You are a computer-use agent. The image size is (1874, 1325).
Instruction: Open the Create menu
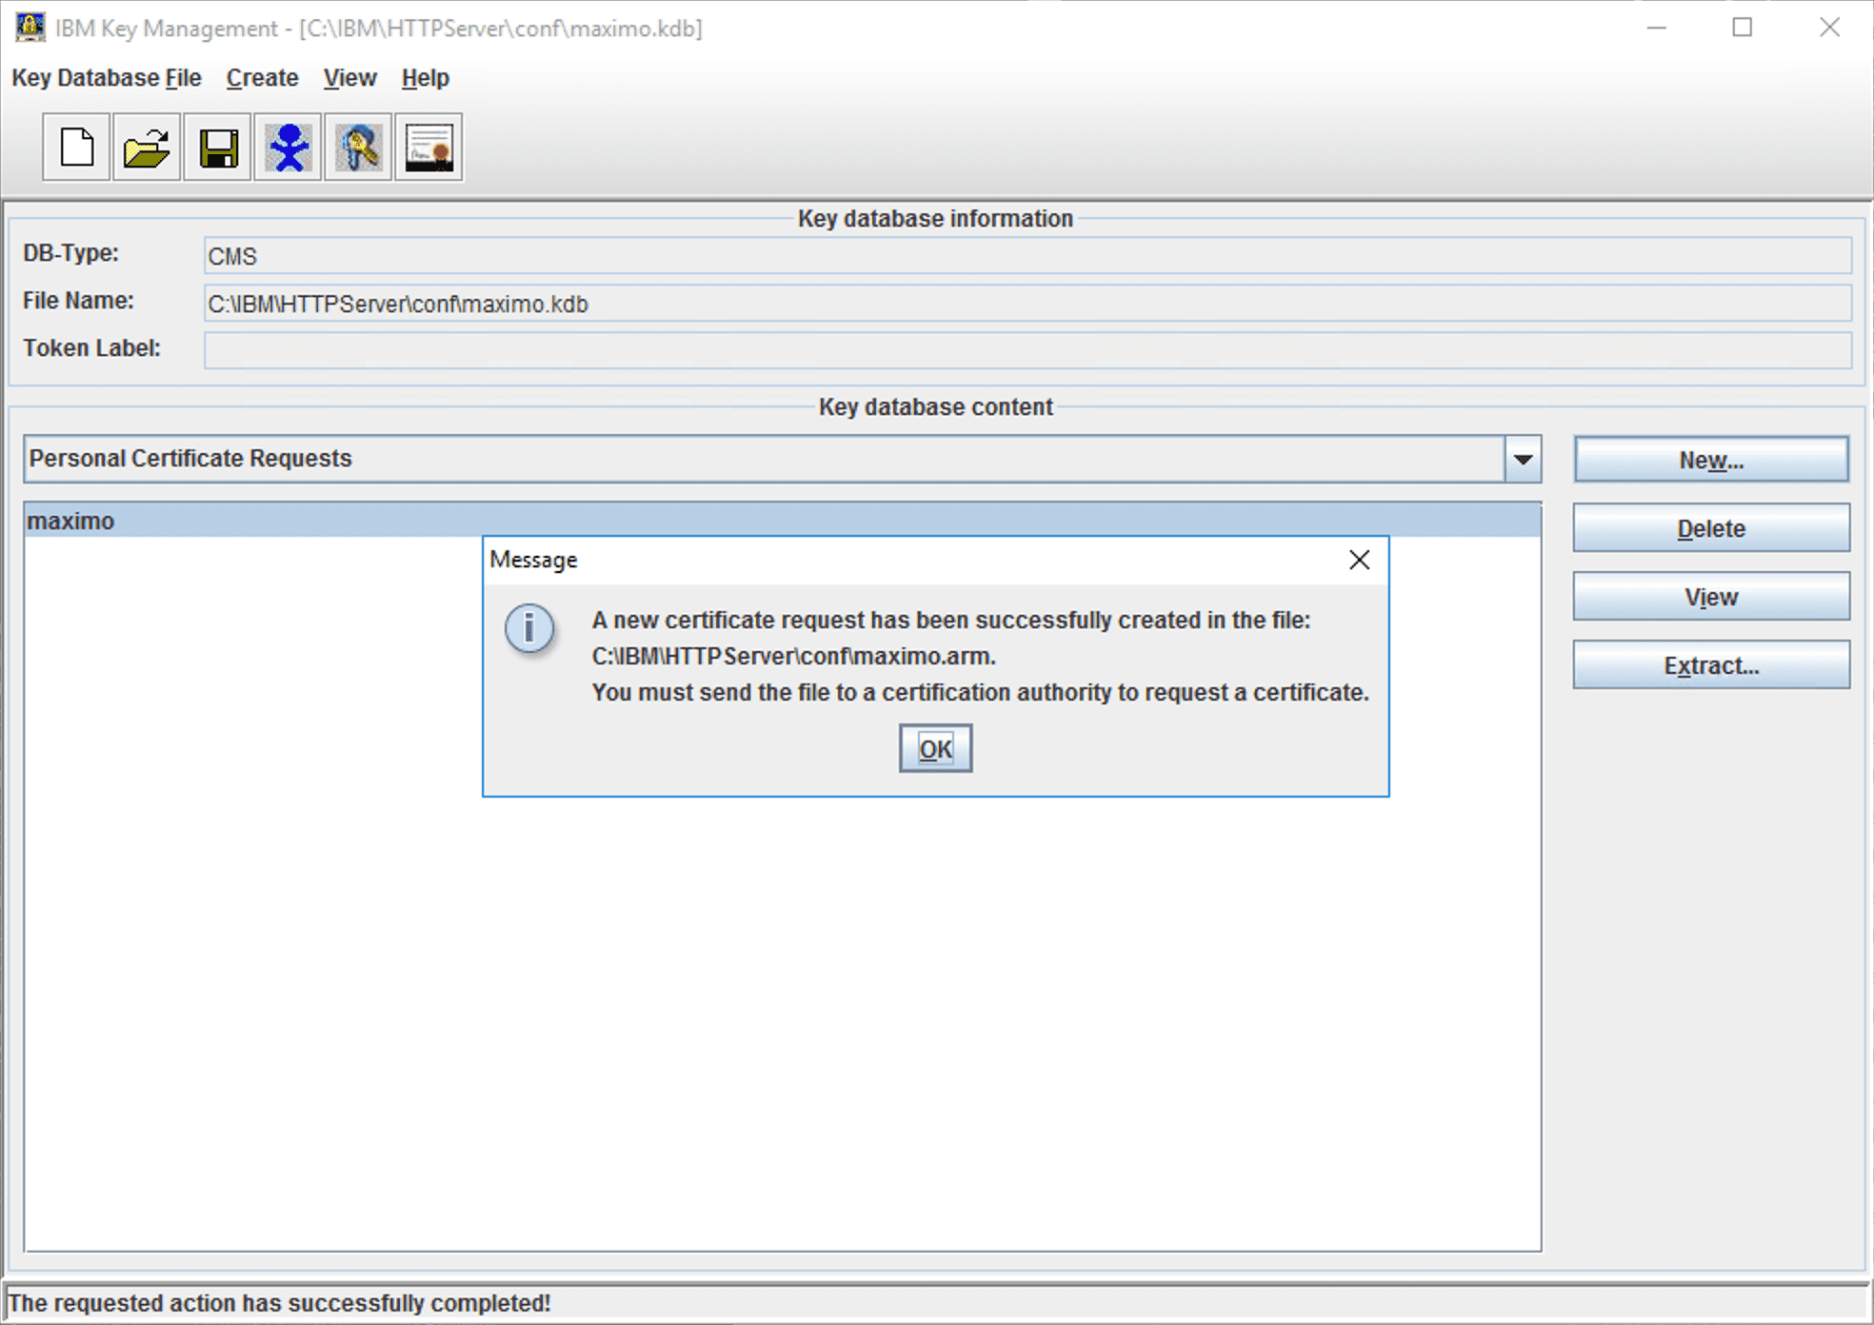click(x=262, y=78)
